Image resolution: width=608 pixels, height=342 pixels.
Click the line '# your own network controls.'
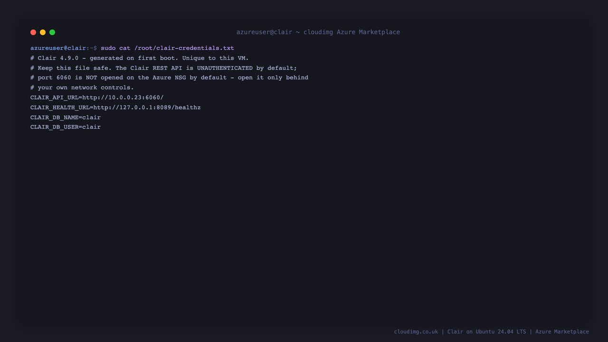click(82, 87)
